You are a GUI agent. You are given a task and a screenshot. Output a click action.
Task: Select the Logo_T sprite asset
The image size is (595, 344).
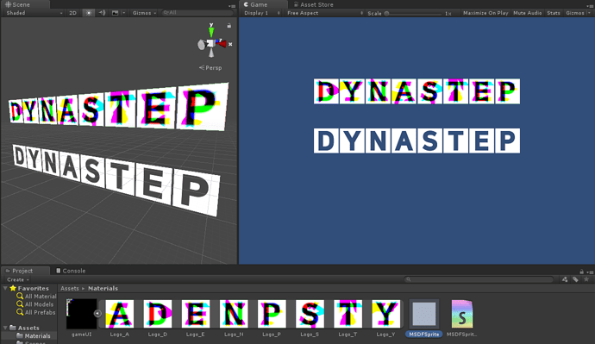click(348, 314)
